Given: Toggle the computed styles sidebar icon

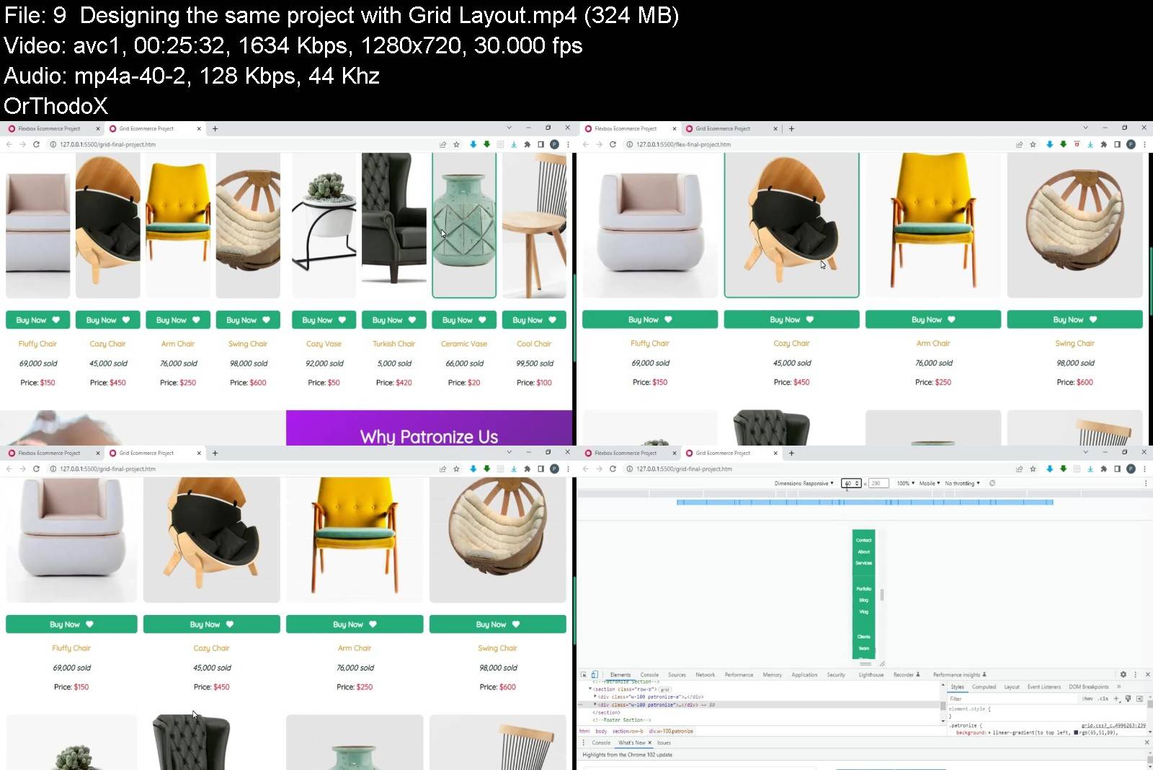Looking at the screenshot, I should click(x=1139, y=699).
